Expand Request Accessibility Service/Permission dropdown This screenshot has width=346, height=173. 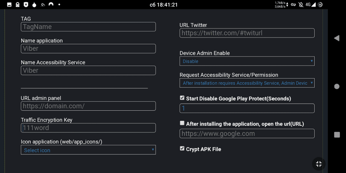pyautogui.click(x=247, y=83)
